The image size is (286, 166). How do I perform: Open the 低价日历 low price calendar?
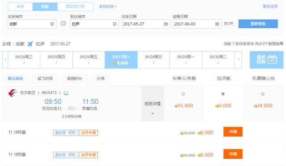point(266,60)
